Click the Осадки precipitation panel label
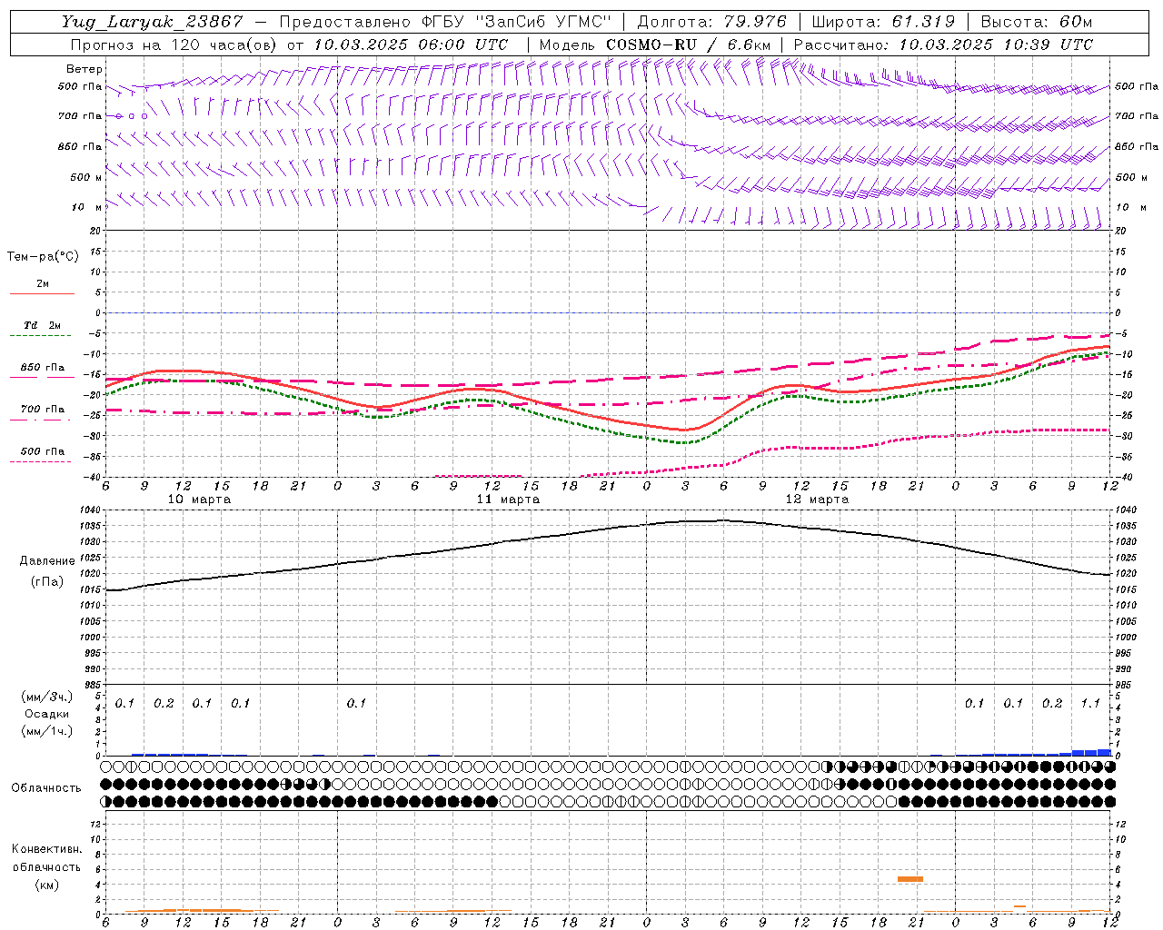This screenshot has height=930, width=1163. pos(46,714)
